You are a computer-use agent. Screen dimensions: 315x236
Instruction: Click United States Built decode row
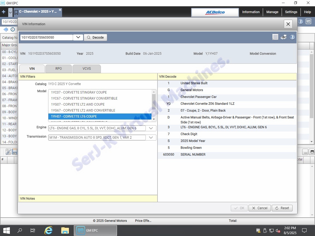(x=227, y=83)
